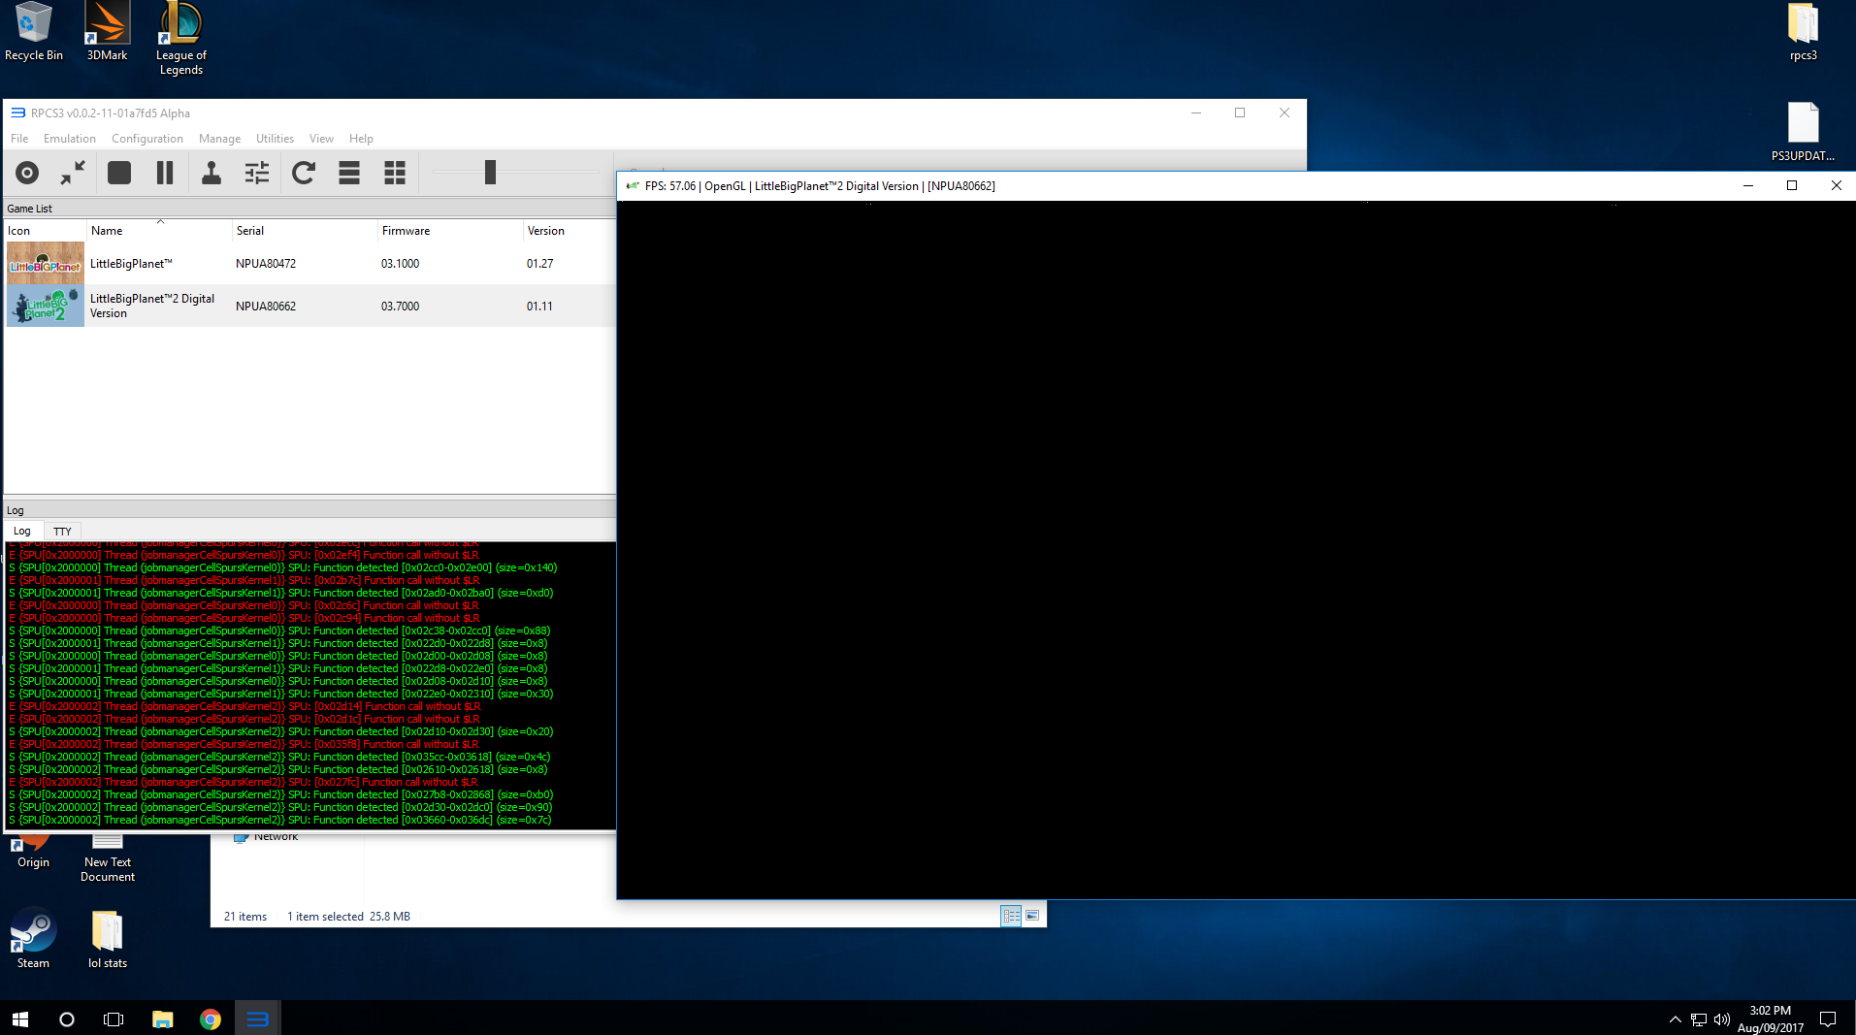This screenshot has width=1856, height=1035.
Task: Open the Emulation menu
Action: (69, 139)
